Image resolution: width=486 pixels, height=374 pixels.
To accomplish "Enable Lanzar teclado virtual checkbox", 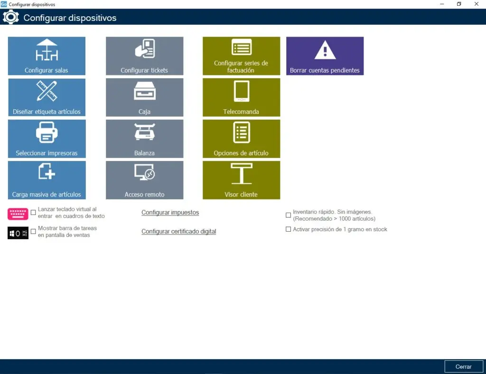I will coord(33,213).
